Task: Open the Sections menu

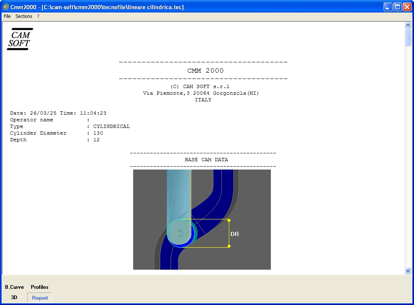Action: (x=24, y=16)
